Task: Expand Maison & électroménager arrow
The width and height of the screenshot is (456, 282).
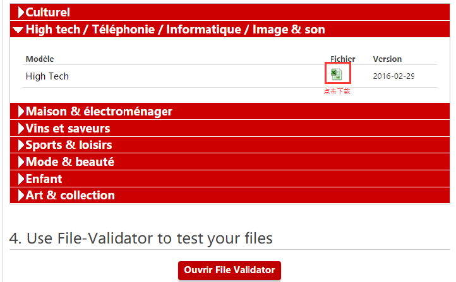Action: [21, 112]
